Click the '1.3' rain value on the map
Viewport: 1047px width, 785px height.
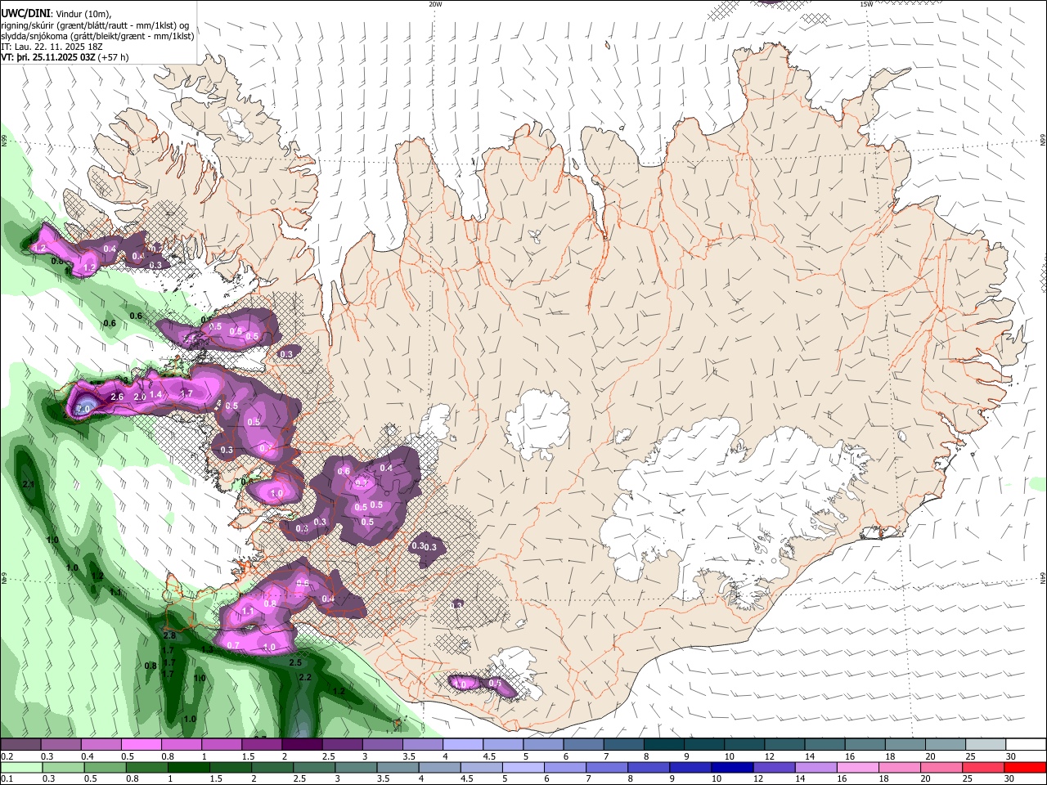(x=207, y=649)
